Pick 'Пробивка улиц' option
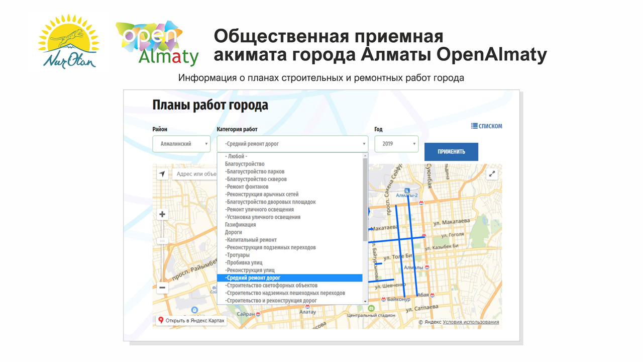643x362 pixels. (x=289, y=262)
